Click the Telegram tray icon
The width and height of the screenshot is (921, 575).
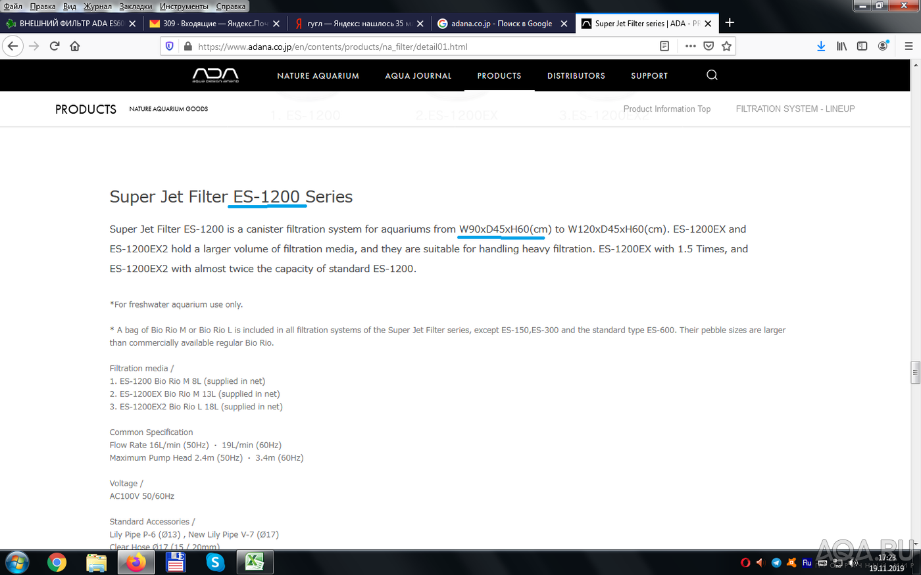point(776,563)
